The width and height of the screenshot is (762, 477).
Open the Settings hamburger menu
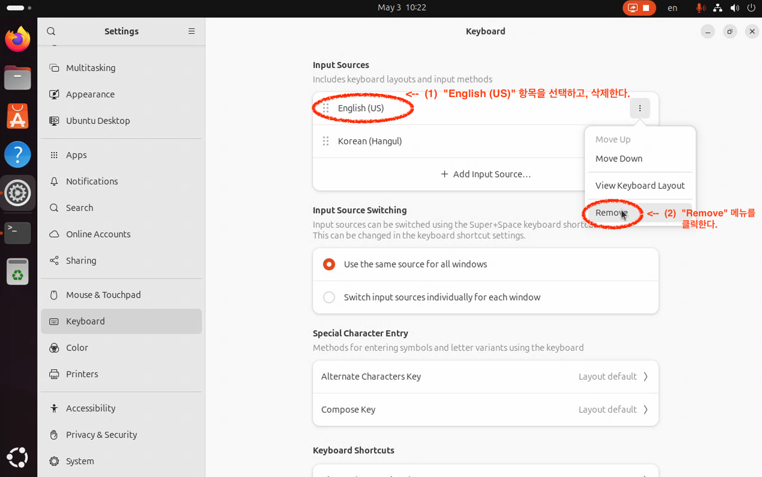pyautogui.click(x=191, y=31)
